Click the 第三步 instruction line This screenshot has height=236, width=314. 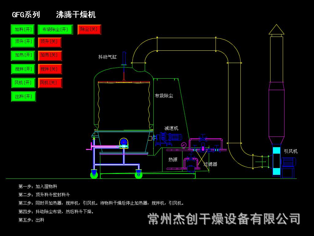pyautogui.click(x=101, y=203)
